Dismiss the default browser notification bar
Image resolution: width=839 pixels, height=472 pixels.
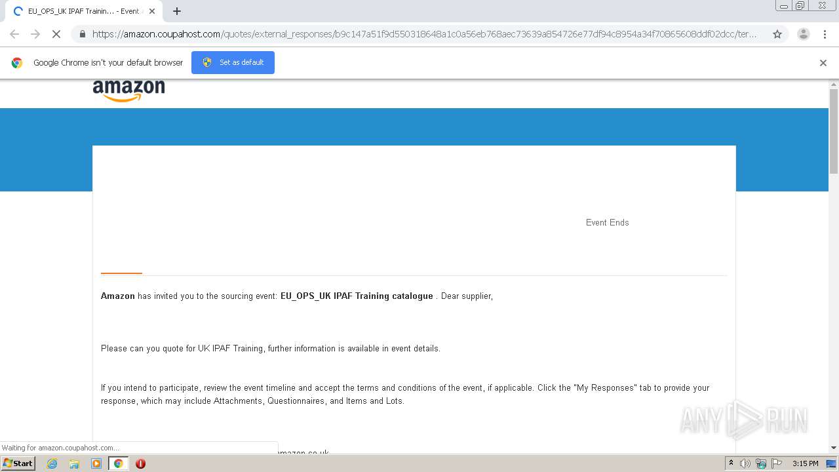(x=823, y=63)
